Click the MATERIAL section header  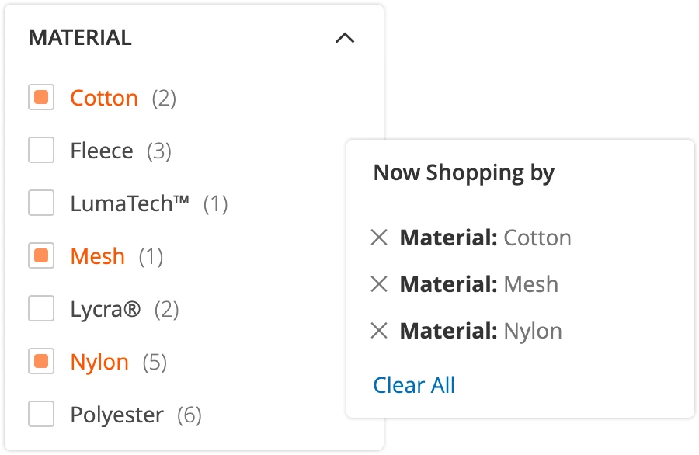[79, 37]
